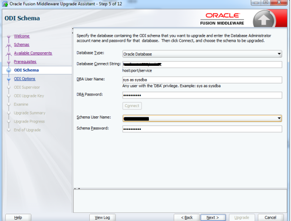Click the empty message log pane
The width and height of the screenshot is (291, 221).
(180, 201)
